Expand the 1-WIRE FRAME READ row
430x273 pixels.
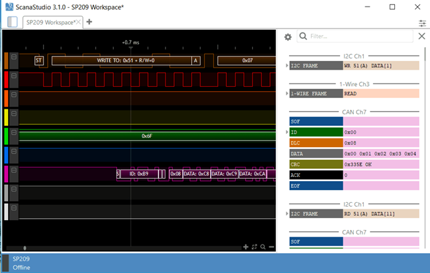click(287, 93)
